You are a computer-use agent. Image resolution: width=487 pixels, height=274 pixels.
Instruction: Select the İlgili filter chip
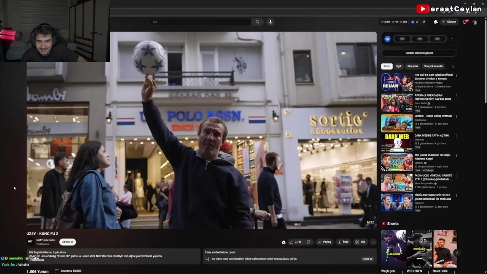pyautogui.click(x=399, y=66)
